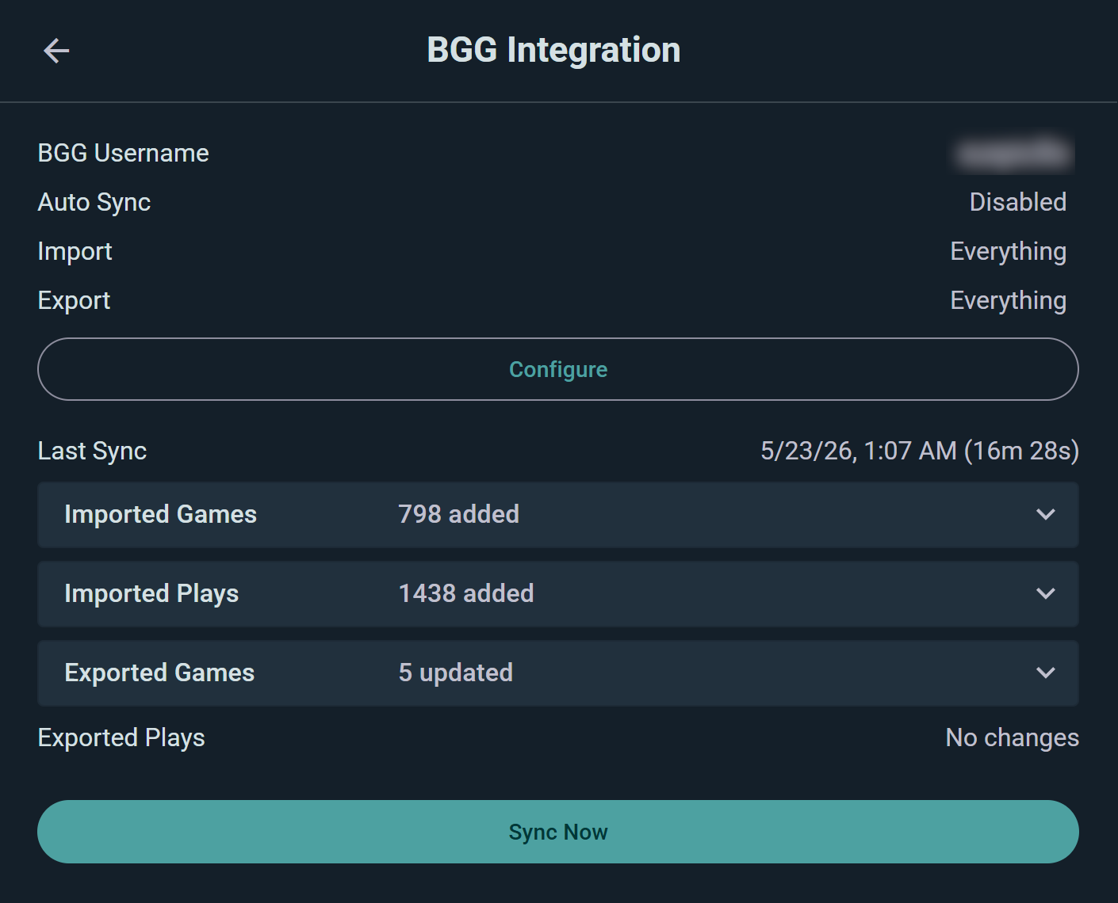Click the Import 'Everything' value
This screenshot has height=903, width=1118.
[x=1008, y=252]
